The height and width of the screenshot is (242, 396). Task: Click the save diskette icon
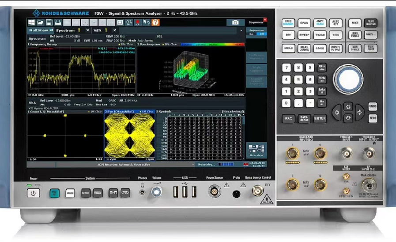tap(49, 22)
